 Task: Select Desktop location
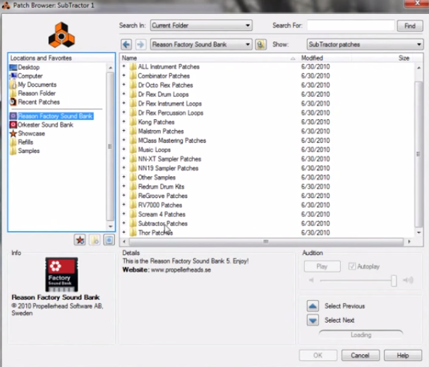[x=29, y=67]
